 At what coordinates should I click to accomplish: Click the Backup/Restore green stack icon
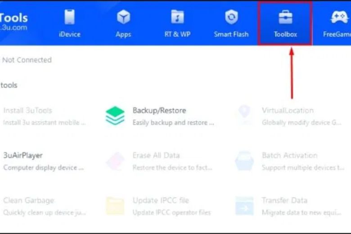115,116
